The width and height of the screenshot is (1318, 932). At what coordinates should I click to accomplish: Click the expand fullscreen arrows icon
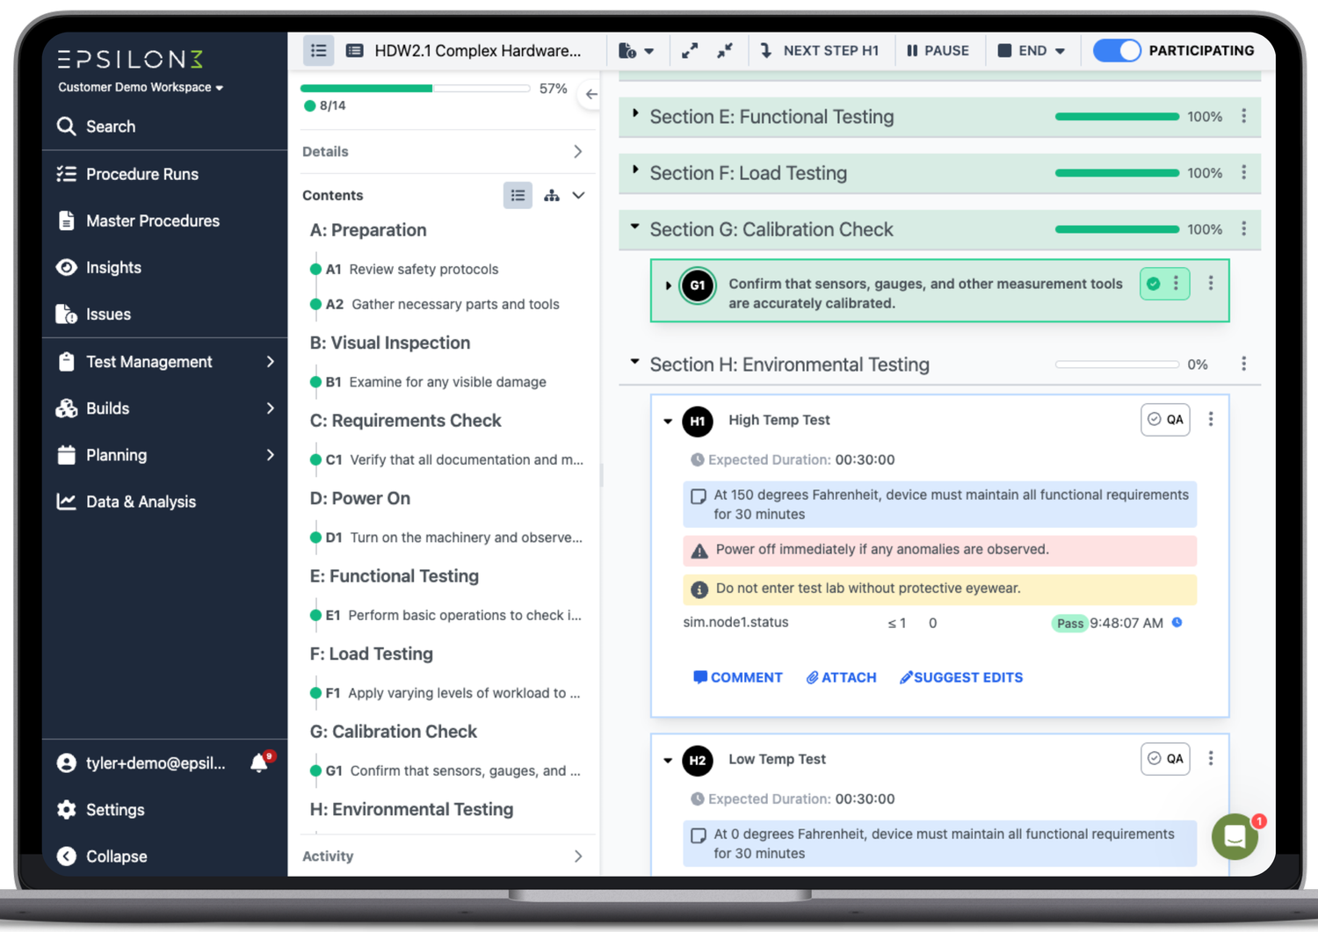pyautogui.click(x=689, y=50)
